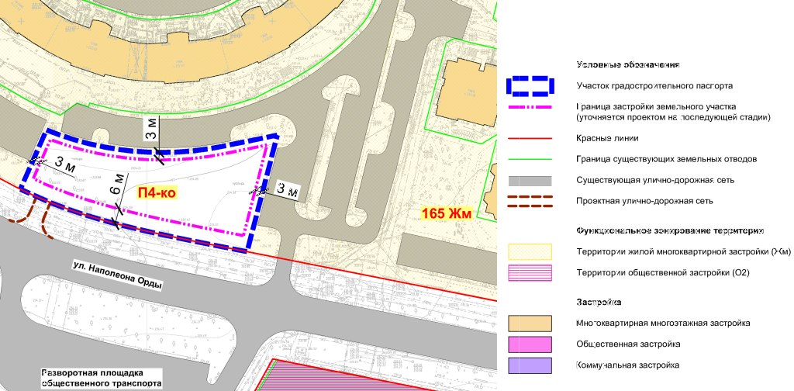Click the П4-ко plot label
The width and height of the screenshot is (794, 391).
point(155,193)
